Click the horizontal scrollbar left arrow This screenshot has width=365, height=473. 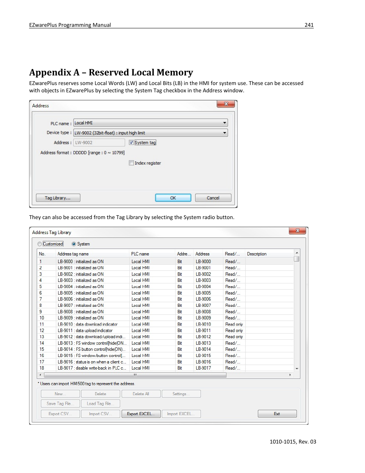coord(40,375)
